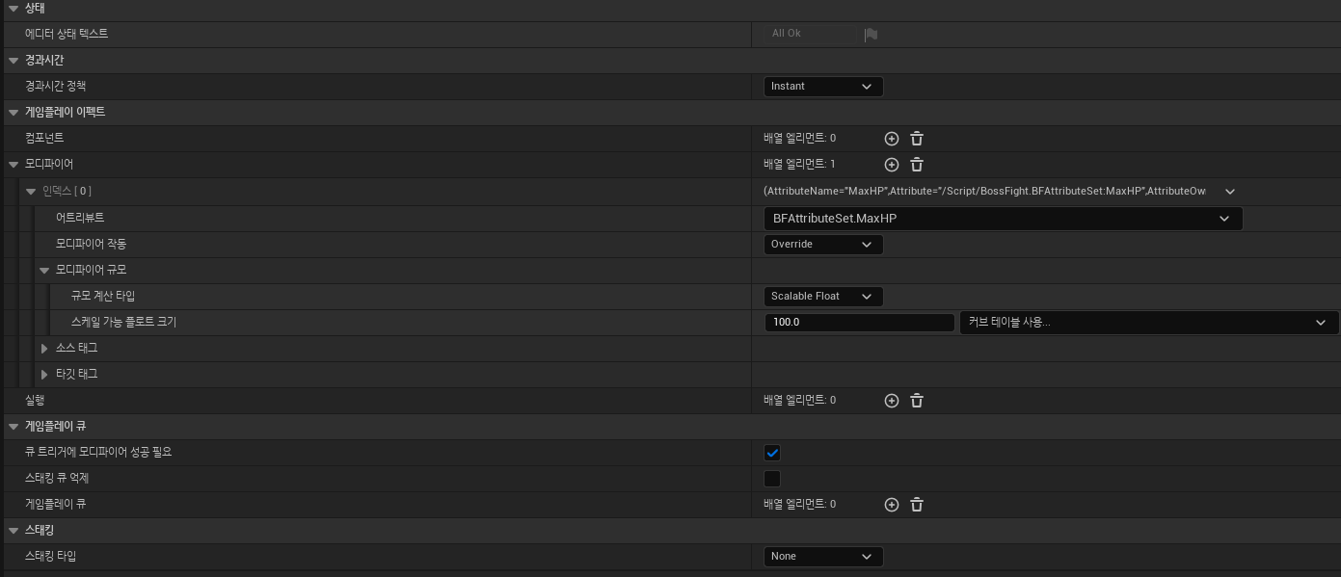Add element to 실행 array

click(x=892, y=401)
